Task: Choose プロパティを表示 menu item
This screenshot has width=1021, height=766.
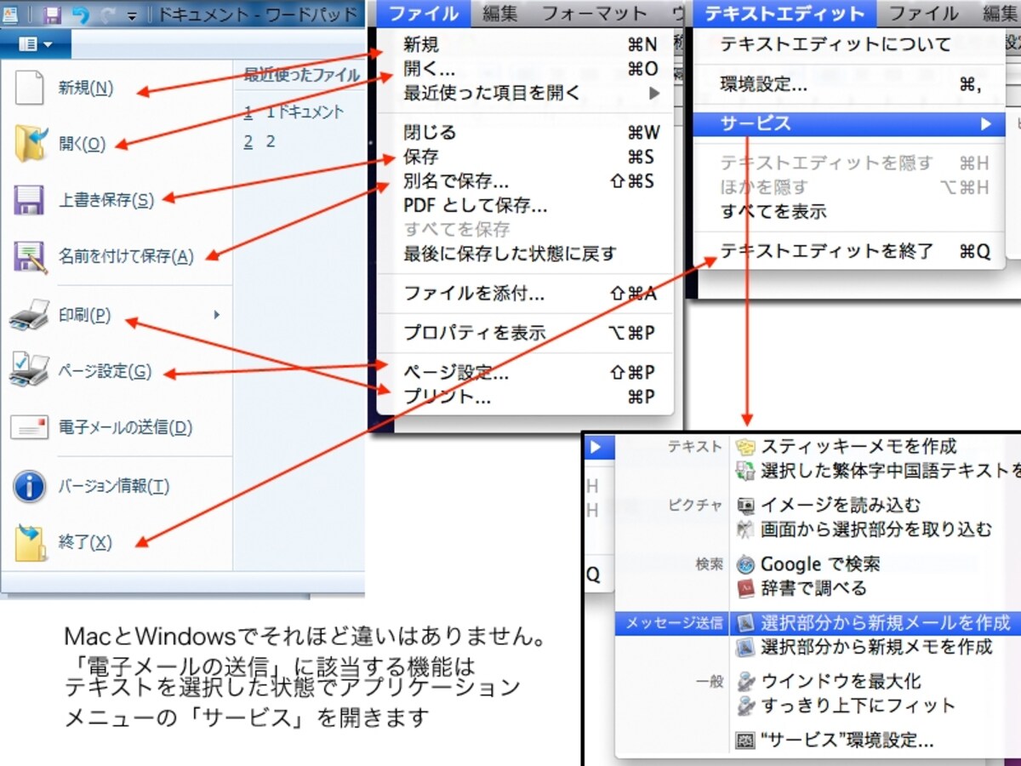Action: coord(526,333)
